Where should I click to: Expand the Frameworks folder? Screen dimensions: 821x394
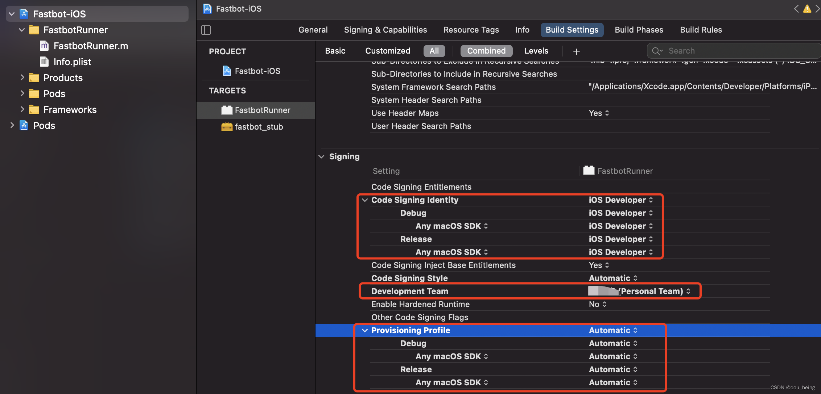22,109
